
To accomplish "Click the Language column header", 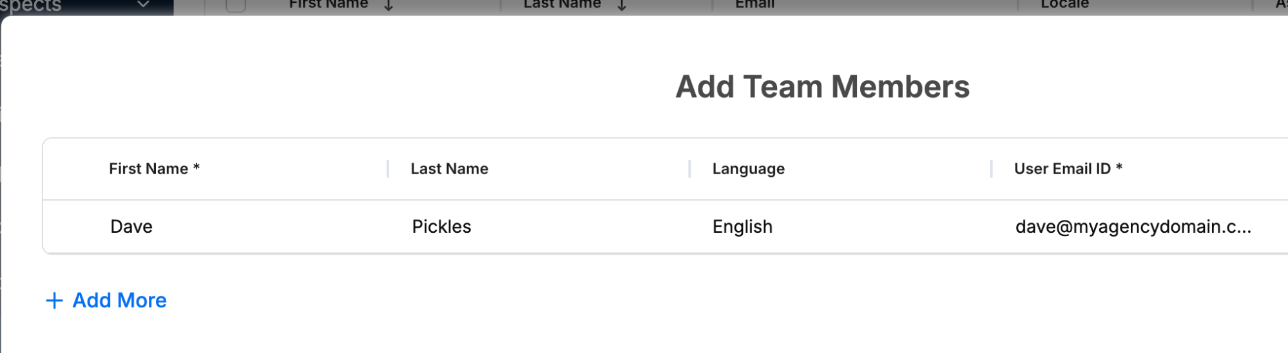I will (x=749, y=168).
